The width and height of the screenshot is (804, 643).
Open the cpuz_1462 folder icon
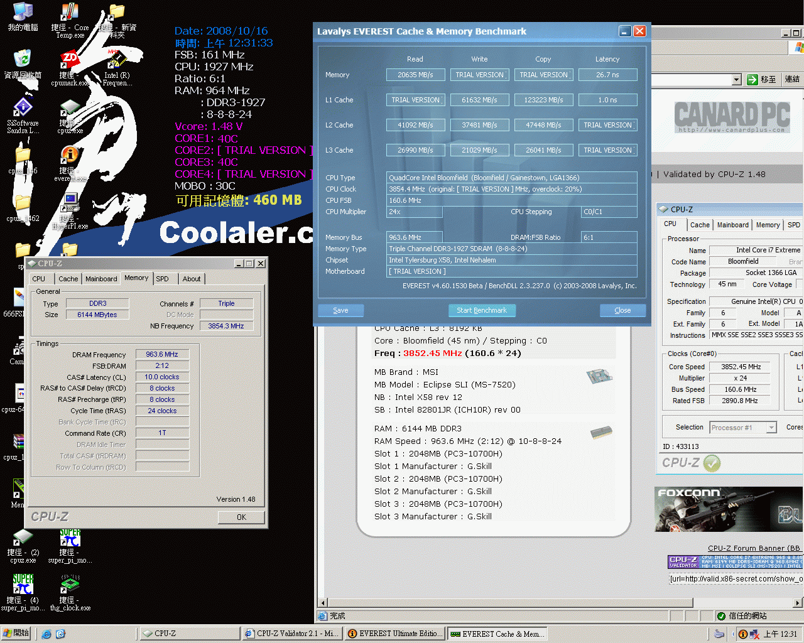pyautogui.click(x=23, y=203)
